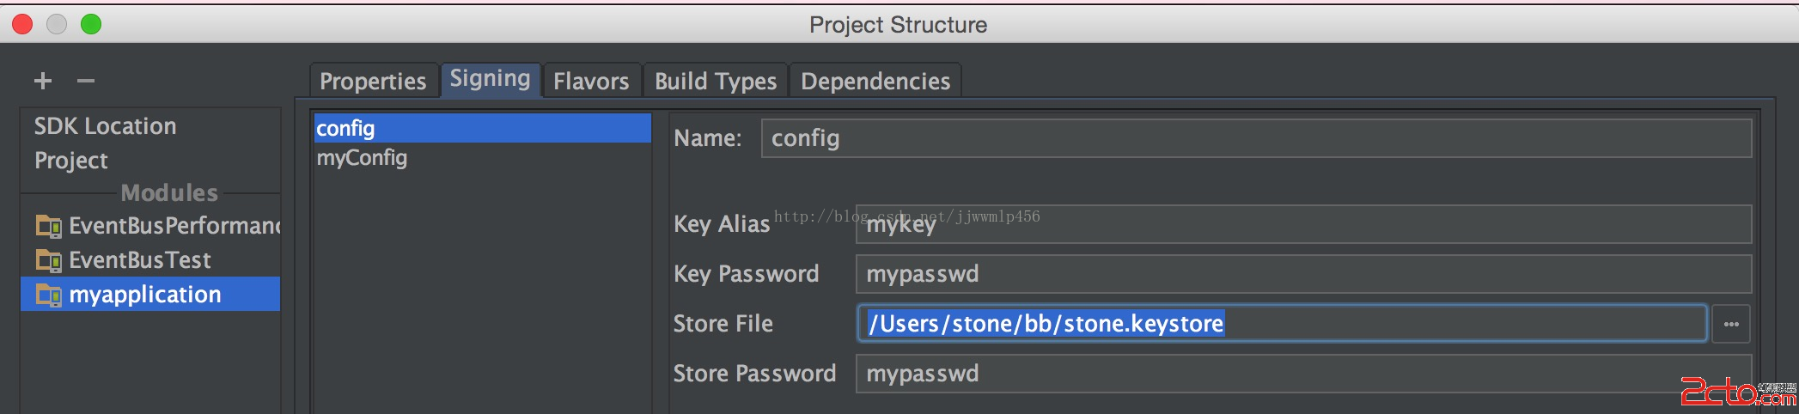This screenshot has width=1799, height=414.
Task: Switch to the Properties tab
Action: click(373, 82)
